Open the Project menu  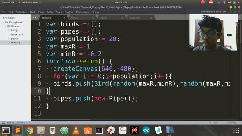pyautogui.click(x=69, y=12)
